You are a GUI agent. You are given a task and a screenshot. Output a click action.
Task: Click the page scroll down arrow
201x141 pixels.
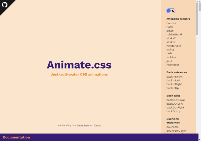click(x=200, y=140)
